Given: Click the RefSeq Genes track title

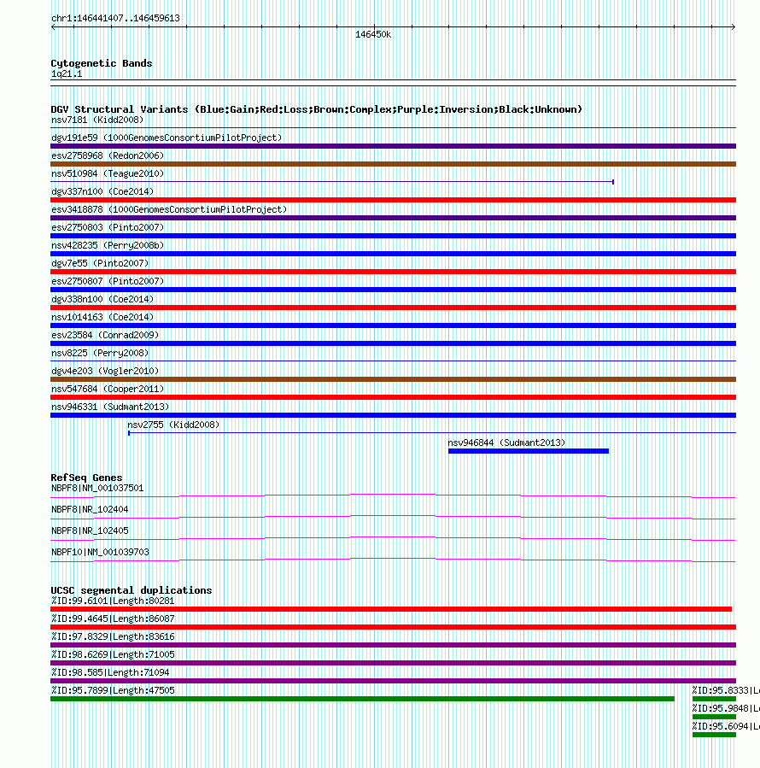Looking at the screenshot, I should [x=87, y=478].
